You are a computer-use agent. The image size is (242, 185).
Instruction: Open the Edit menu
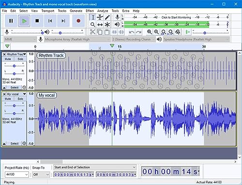[x=13, y=11]
